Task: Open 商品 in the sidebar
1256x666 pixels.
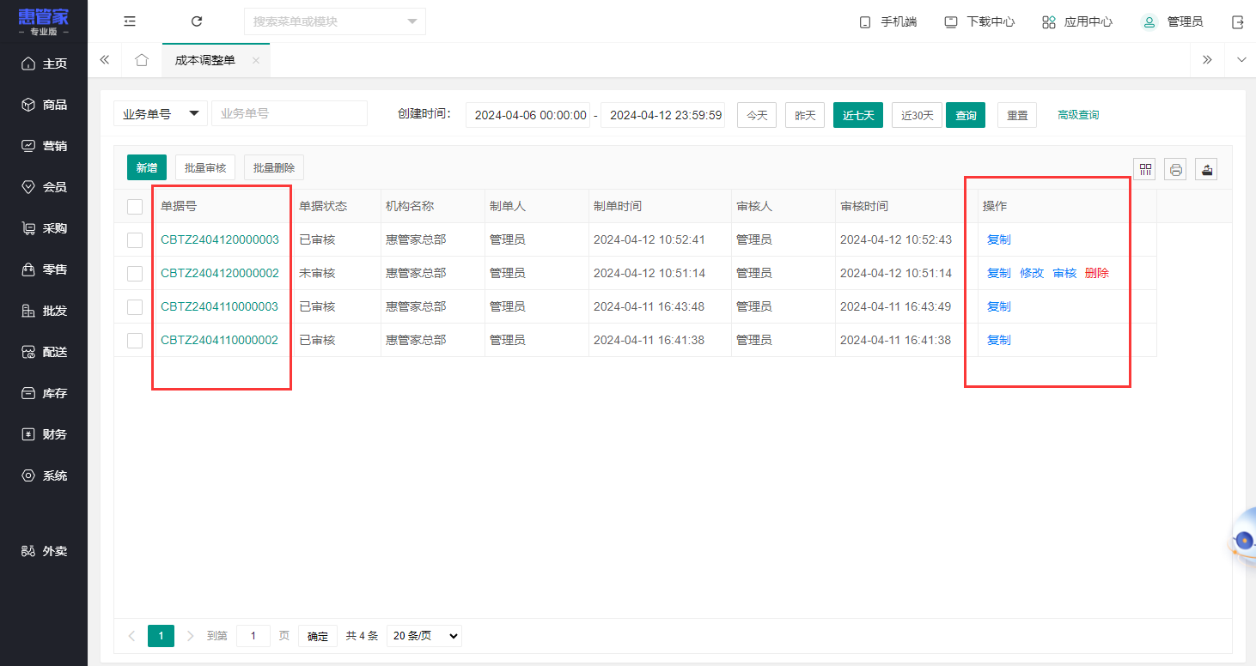Action: click(44, 105)
